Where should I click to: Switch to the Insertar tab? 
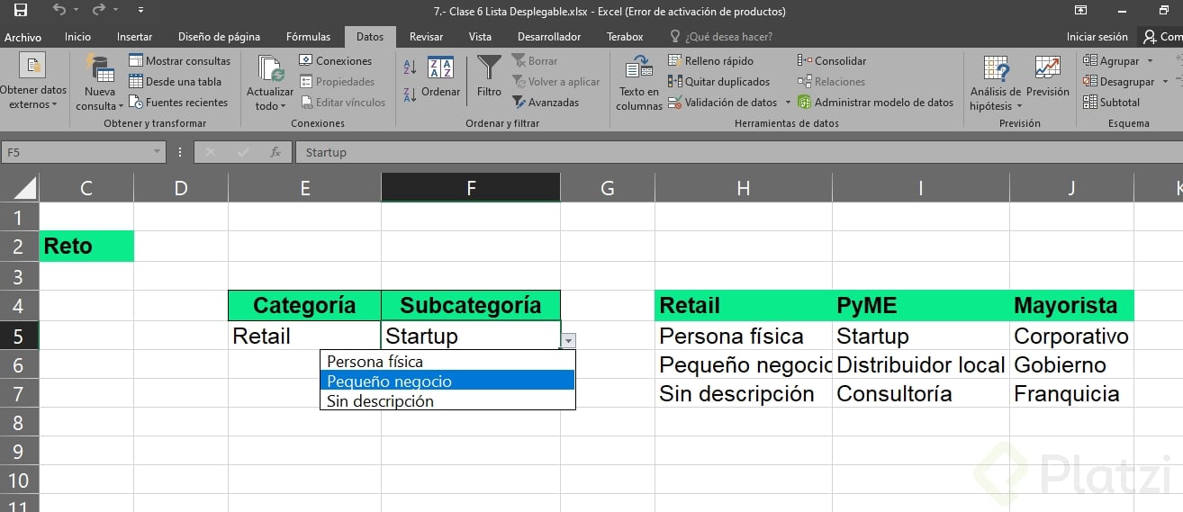pos(134,37)
